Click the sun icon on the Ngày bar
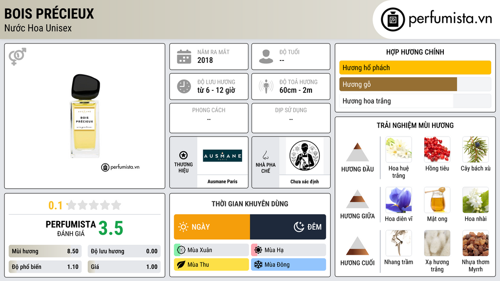Image resolution: width=500 pixels, height=281 pixels. point(184,227)
